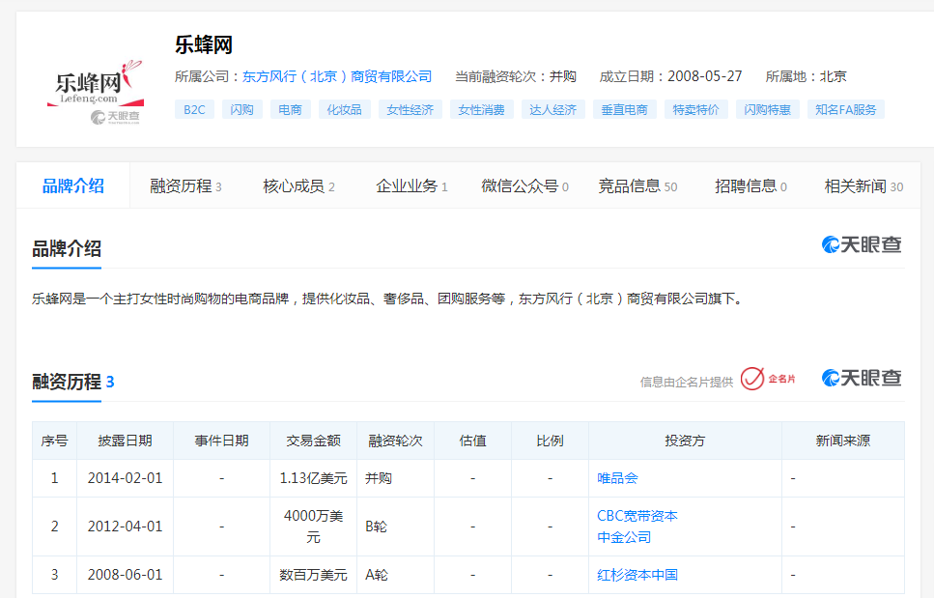Click the 天眼查 logo beside 品牌介绍 heading
This screenshot has width=934, height=598.
coord(862,244)
